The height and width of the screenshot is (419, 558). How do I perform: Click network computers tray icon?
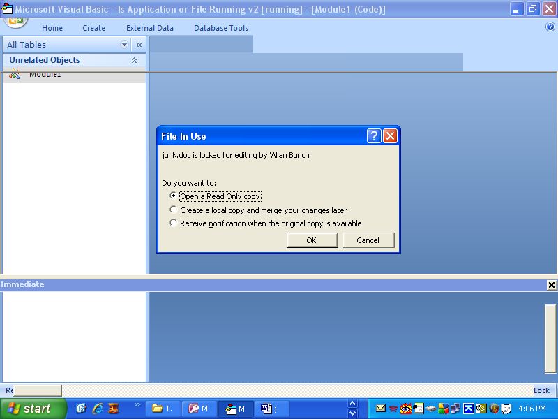(456, 409)
